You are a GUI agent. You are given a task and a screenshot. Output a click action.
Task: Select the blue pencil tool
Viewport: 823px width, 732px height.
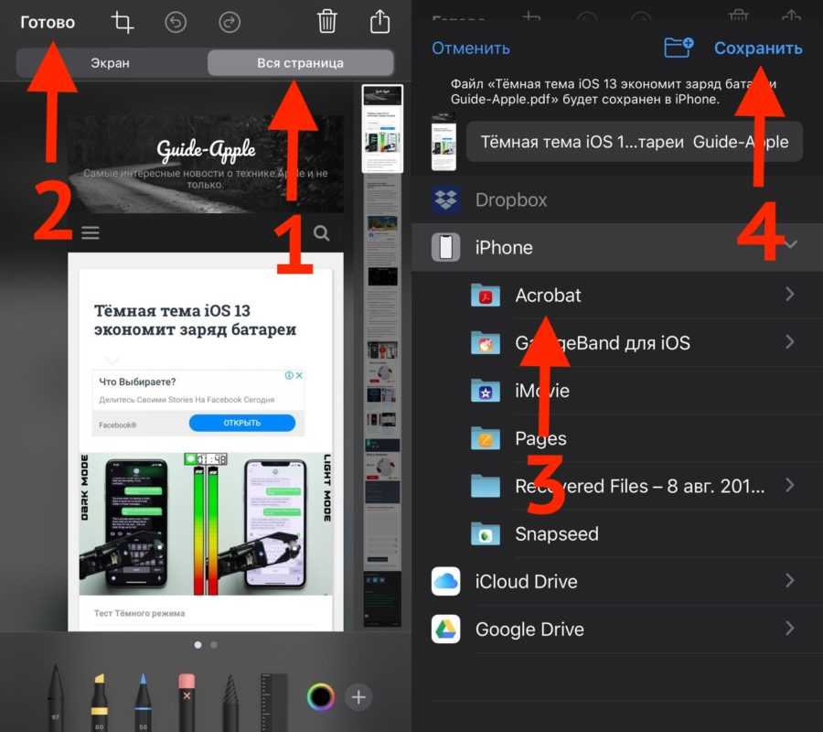[143, 701]
